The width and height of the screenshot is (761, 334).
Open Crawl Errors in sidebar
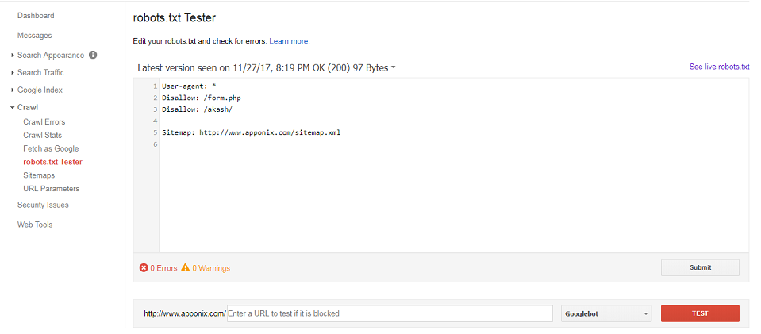[44, 122]
